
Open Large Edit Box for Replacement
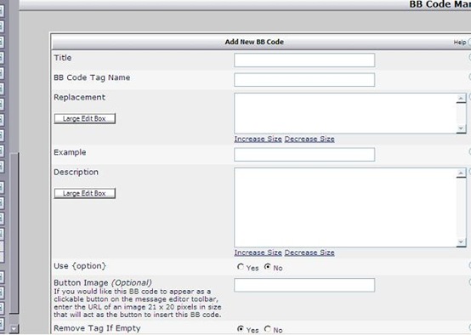tap(85, 118)
